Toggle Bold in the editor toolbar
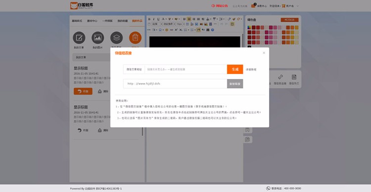This screenshot has width=371, height=192. (x=149, y=19)
